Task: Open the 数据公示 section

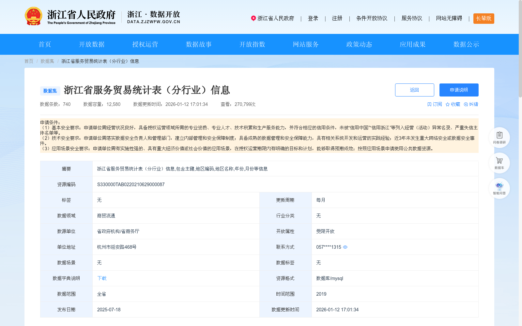Action: click(x=466, y=44)
